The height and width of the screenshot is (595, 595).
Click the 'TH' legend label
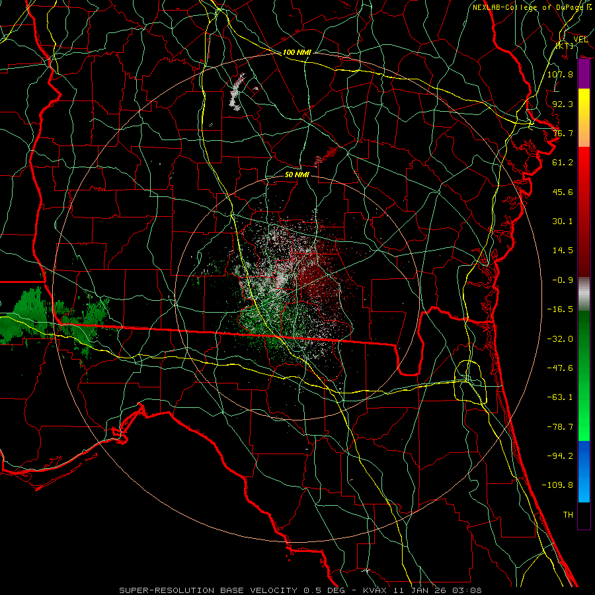[x=568, y=515]
